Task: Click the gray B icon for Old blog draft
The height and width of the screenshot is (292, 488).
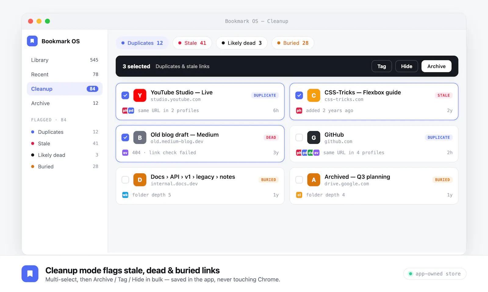Action: click(140, 138)
